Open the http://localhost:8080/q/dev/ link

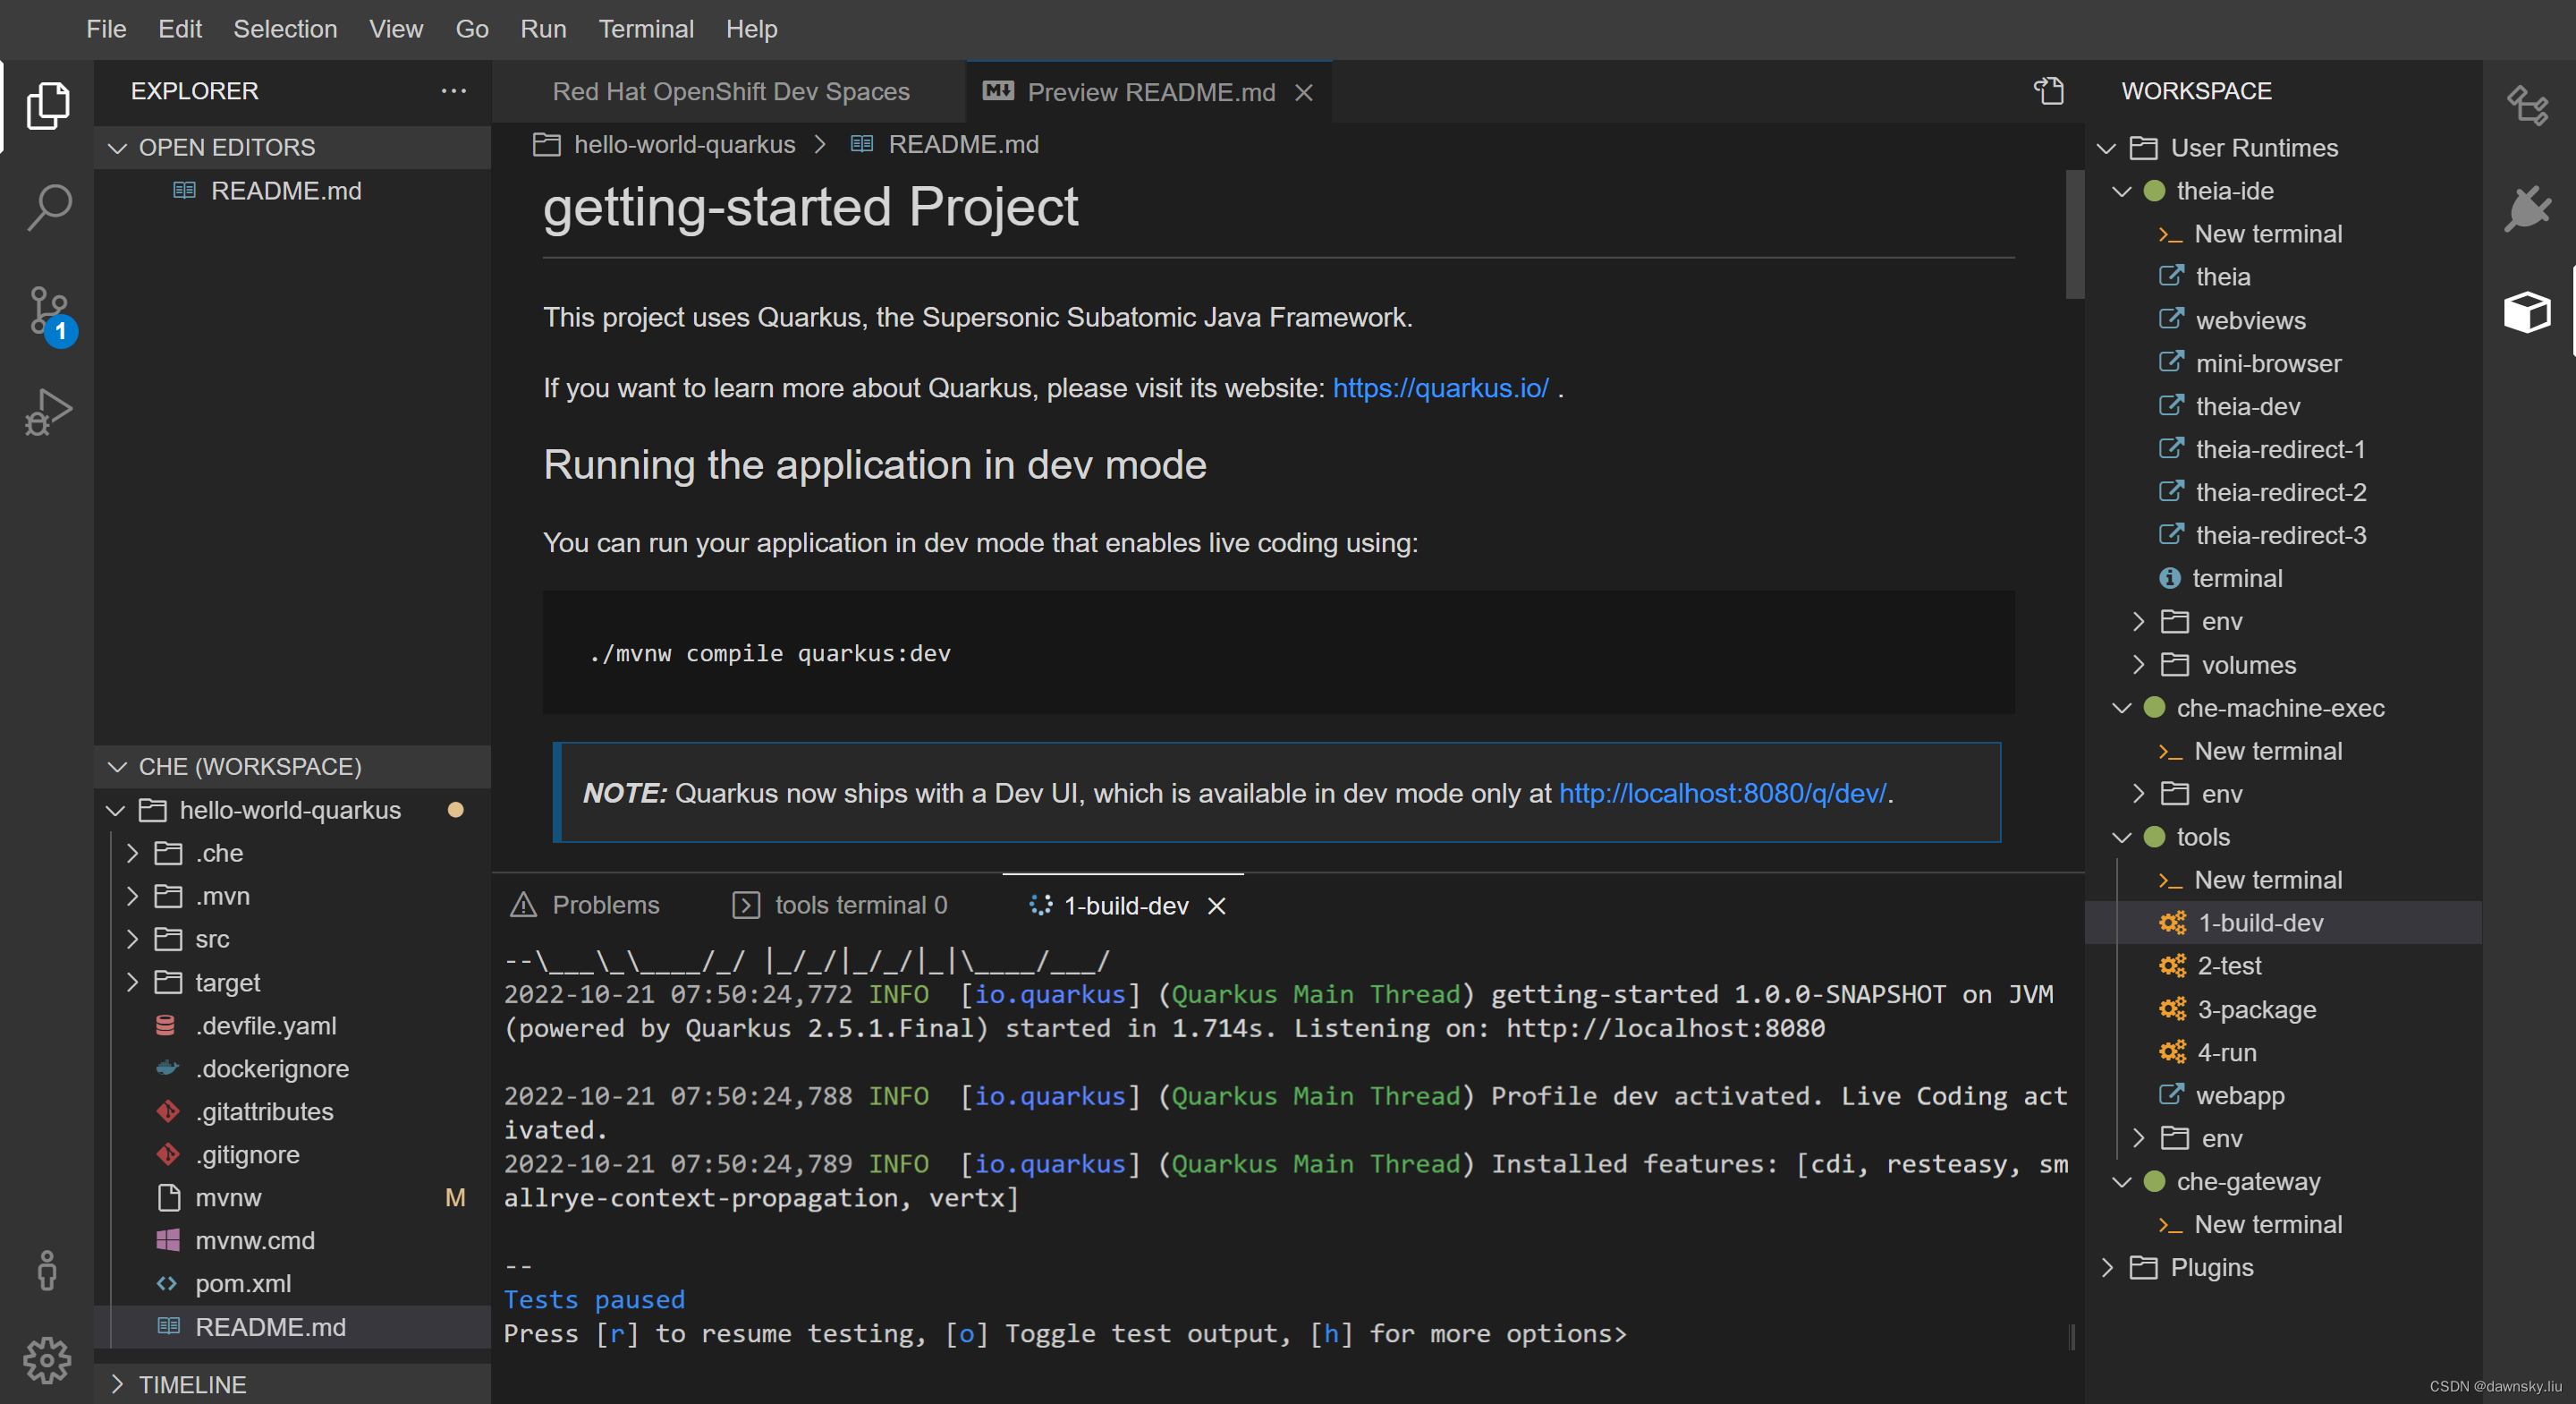point(1722,793)
